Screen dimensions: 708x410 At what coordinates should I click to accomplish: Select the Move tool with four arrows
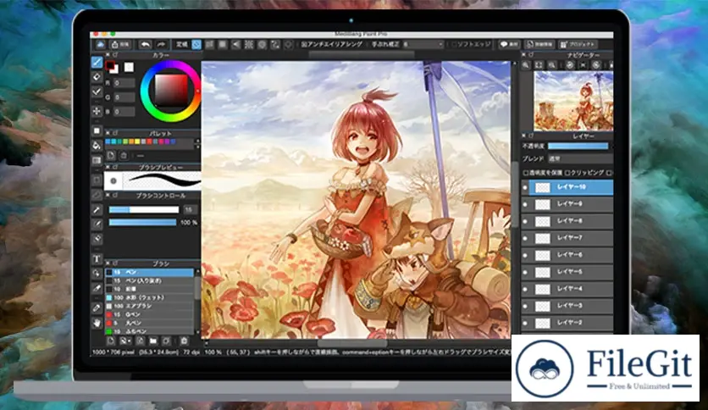pyautogui.click(x=97, y=111)
